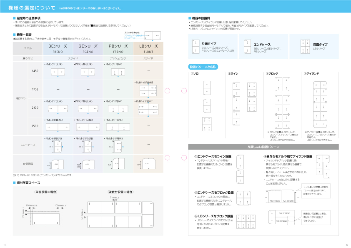Click model name PMC-51FPBNO

pyautogui.click(x=114, y=64)
